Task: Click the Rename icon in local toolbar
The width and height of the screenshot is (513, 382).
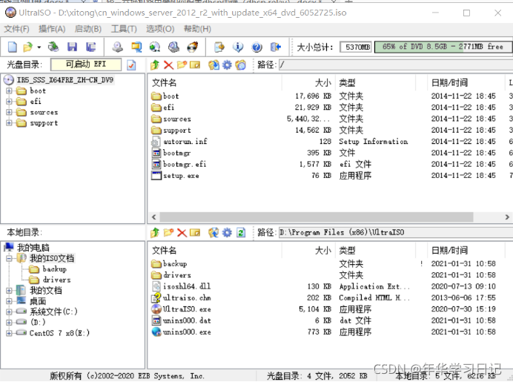Action: 195,232
